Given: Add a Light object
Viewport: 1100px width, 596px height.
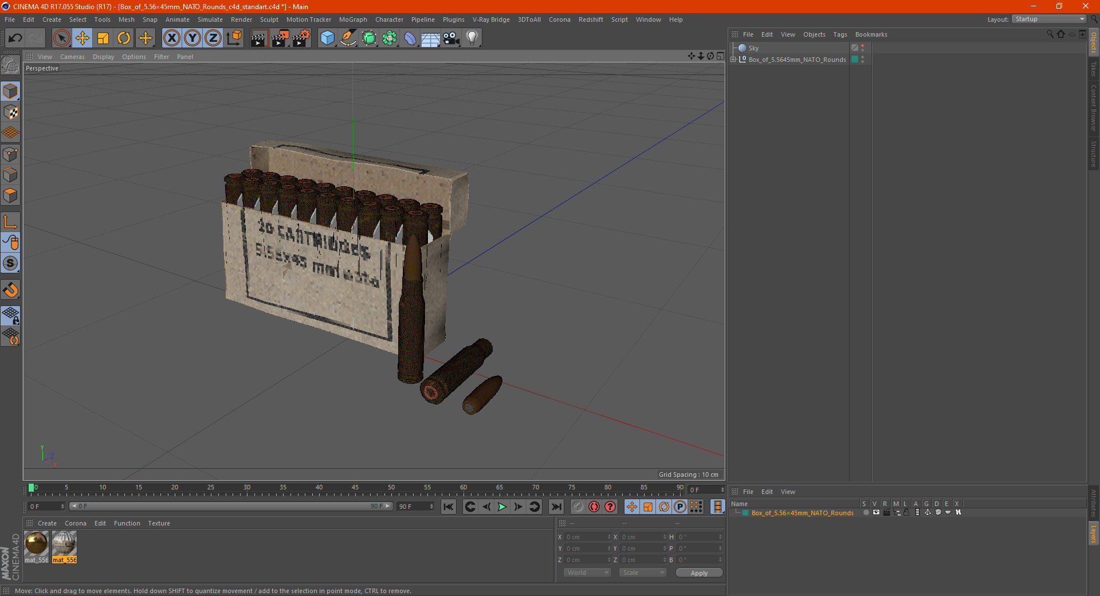Looking at the screenshot, I should pyautogui.click(x=472, y=38).
